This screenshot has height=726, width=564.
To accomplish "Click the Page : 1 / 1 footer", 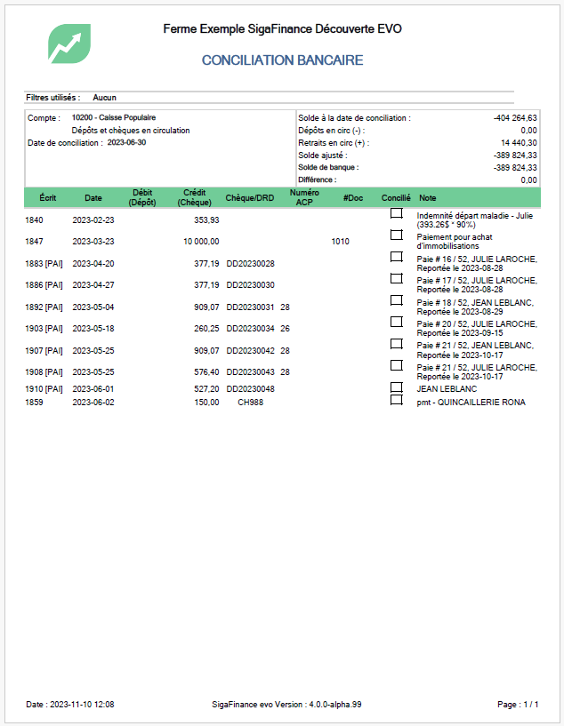I will [x=518, y=705].
